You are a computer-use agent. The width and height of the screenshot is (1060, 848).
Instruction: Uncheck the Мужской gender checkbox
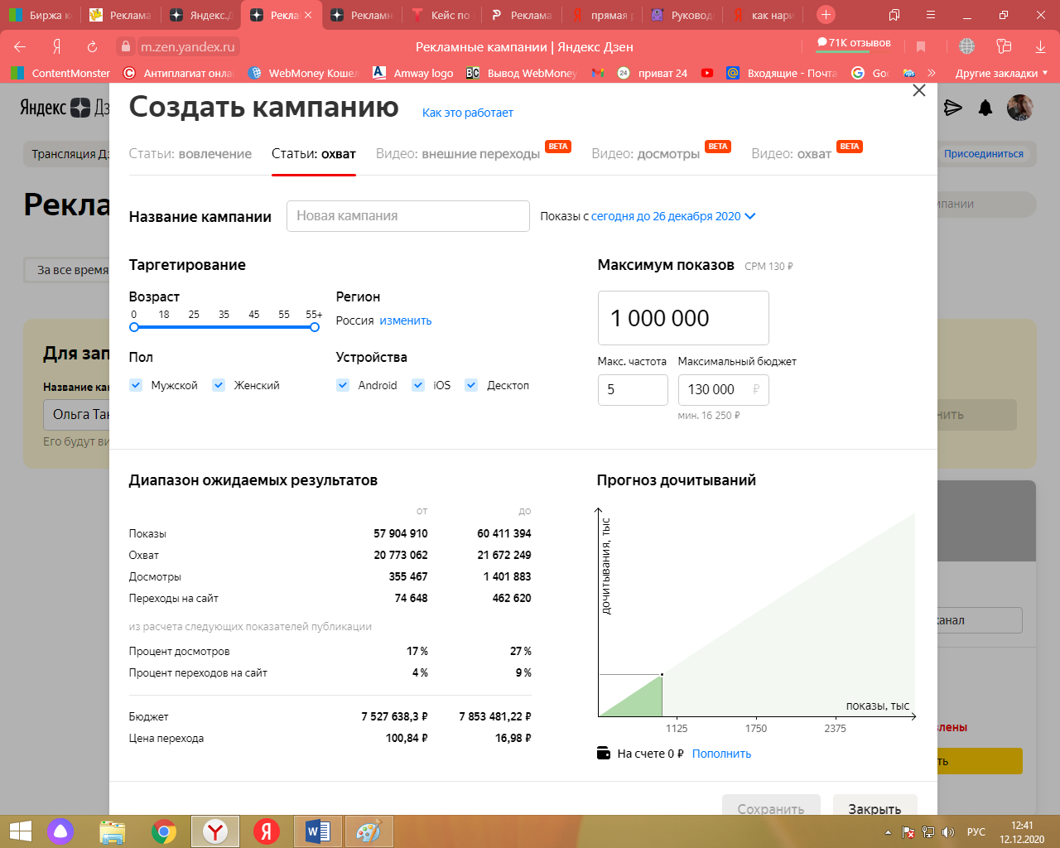tap(136, 385)
